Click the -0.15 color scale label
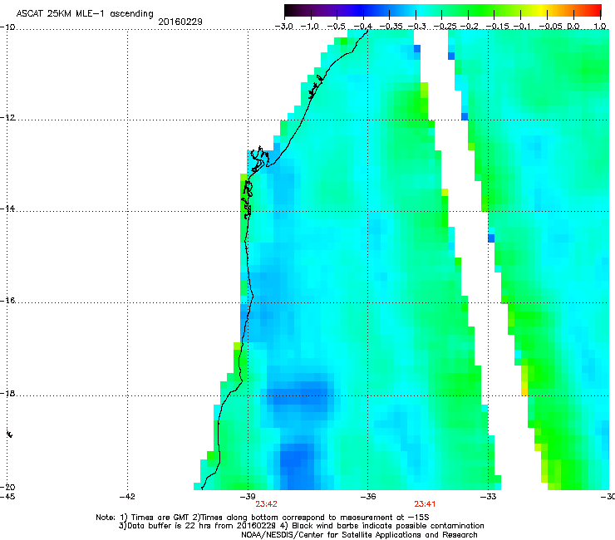615x540 pixels. point(497,27)
